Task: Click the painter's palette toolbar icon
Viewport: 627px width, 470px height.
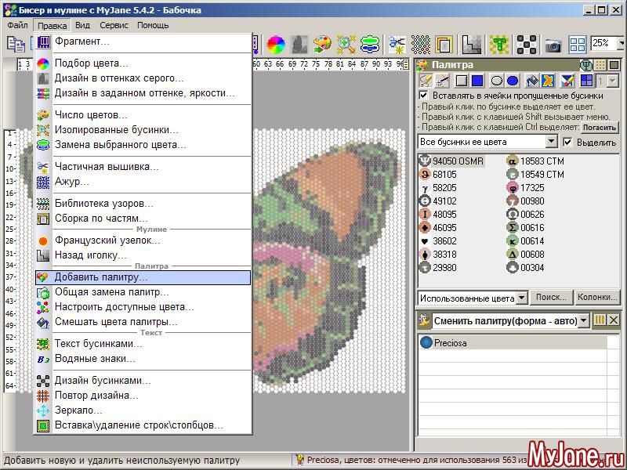Action: (x=322, y=44)
